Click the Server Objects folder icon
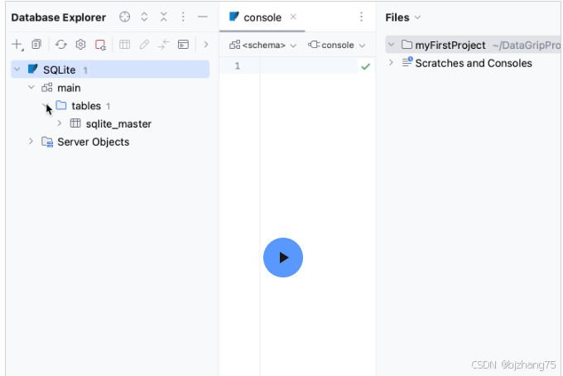 (x=47, y=142)
